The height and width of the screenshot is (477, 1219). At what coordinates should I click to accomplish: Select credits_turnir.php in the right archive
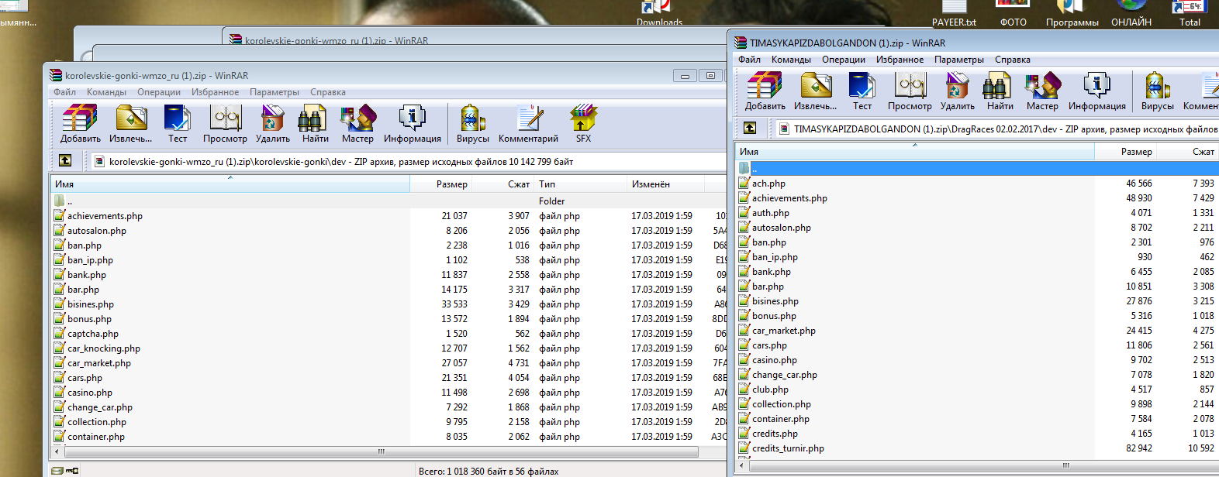pyautogui.click(x=788, y=448)
